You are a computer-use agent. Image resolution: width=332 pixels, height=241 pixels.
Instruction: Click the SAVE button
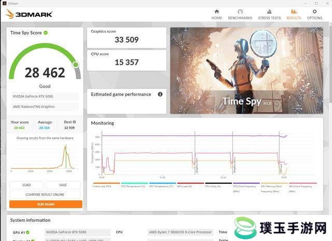63,185
